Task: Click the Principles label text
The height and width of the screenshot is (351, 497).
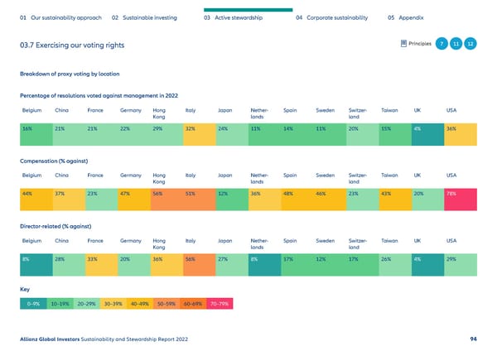Action: [419, 43]
